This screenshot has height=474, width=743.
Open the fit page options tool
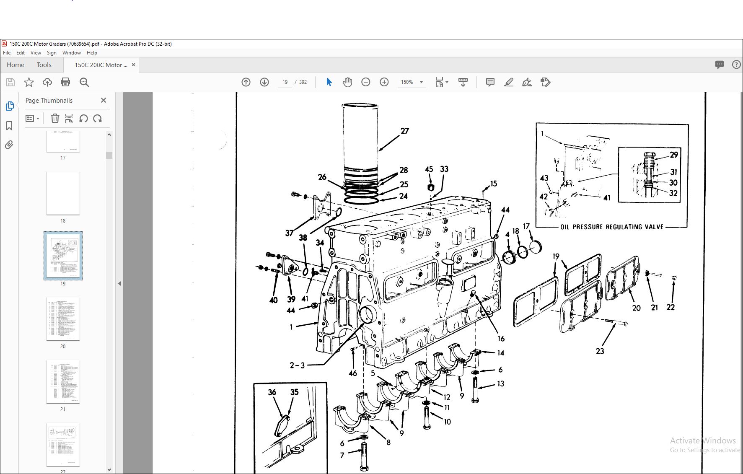442,82
